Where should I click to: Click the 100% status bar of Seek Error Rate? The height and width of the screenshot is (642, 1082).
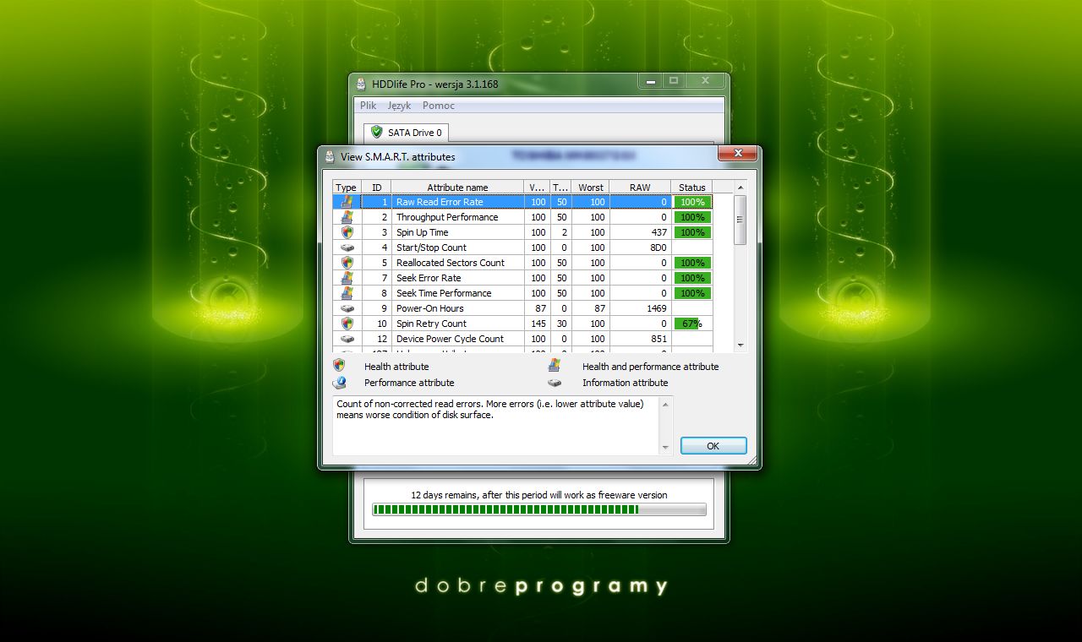tap(692, 278)
